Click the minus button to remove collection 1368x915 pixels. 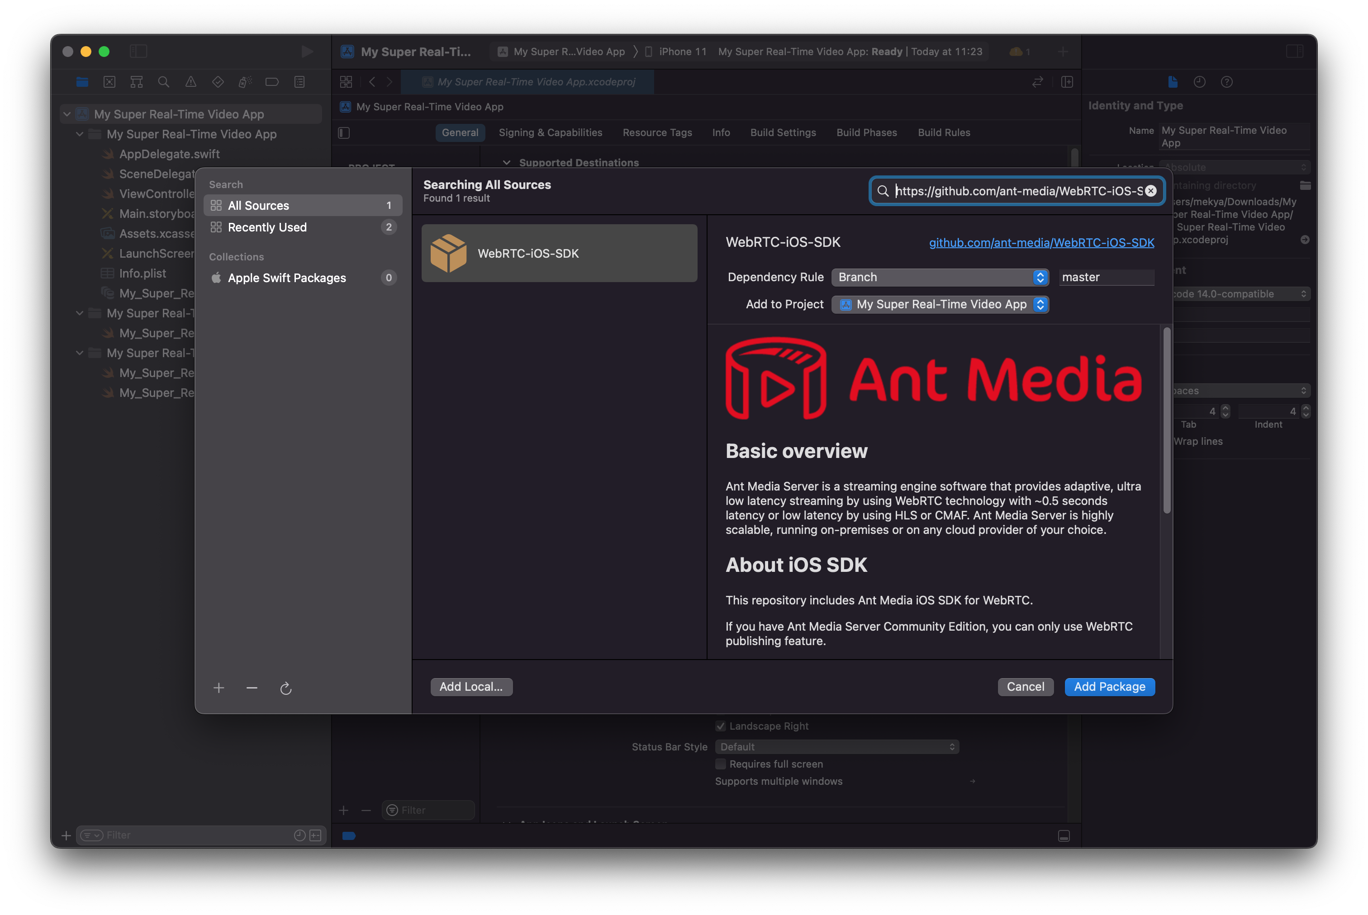pyautogui.click(x=252, y=688)
